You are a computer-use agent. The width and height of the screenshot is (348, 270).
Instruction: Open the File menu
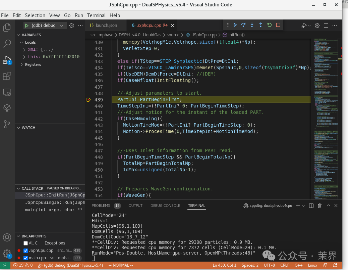(5, 15)
